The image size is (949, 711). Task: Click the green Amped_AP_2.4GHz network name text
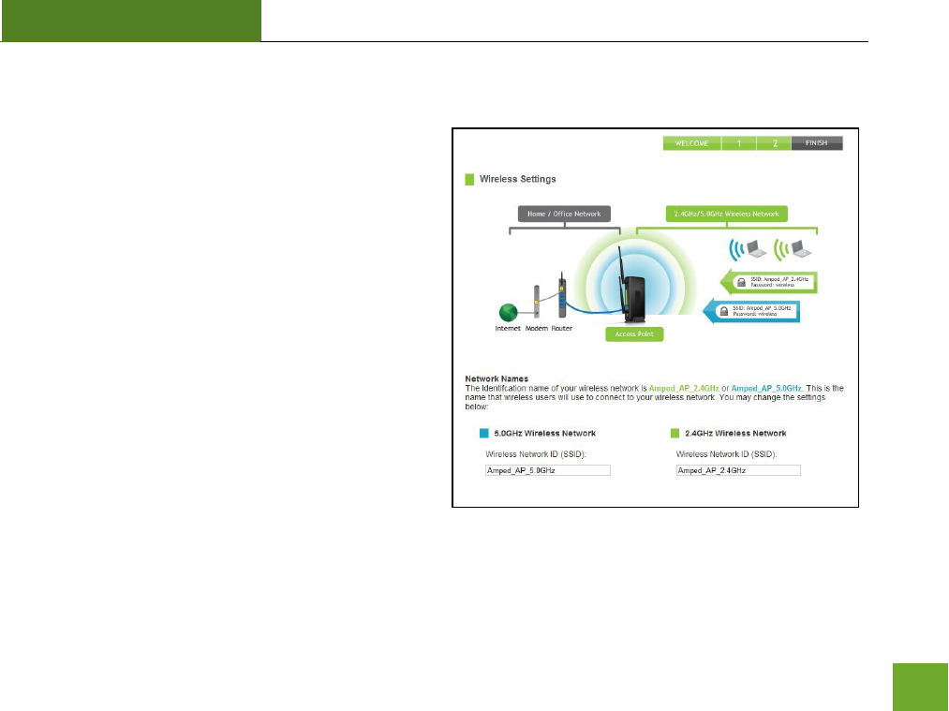pyautogui.click(x=684, y=389)
